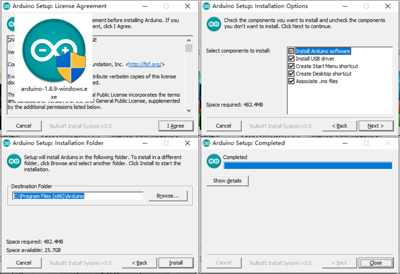Cancel the Installation Folder dialog
This screenshot has width=400, height=274.
(24, 263)
